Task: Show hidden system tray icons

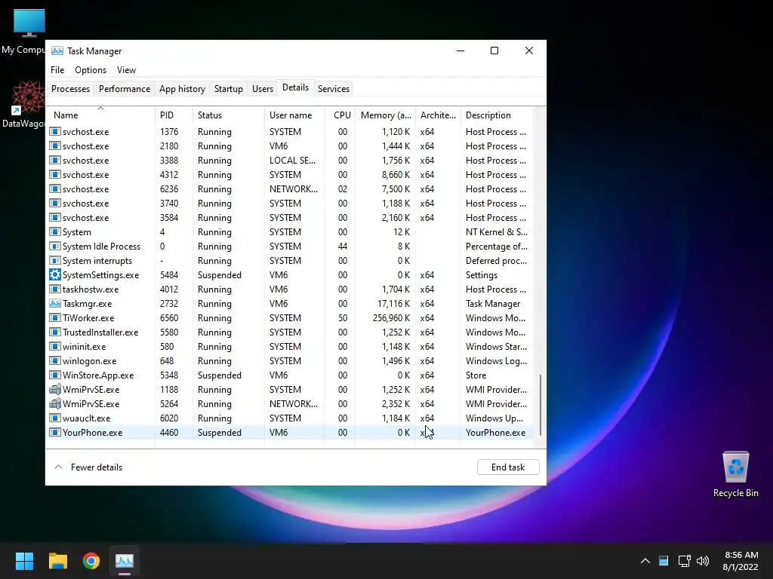Action: pos(645,561)
